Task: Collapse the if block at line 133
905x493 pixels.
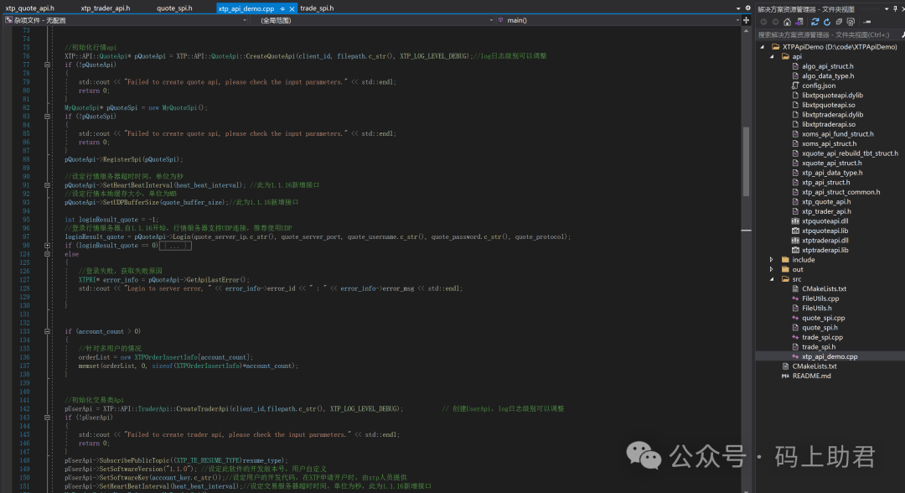Action: click(x=47, y=331)
